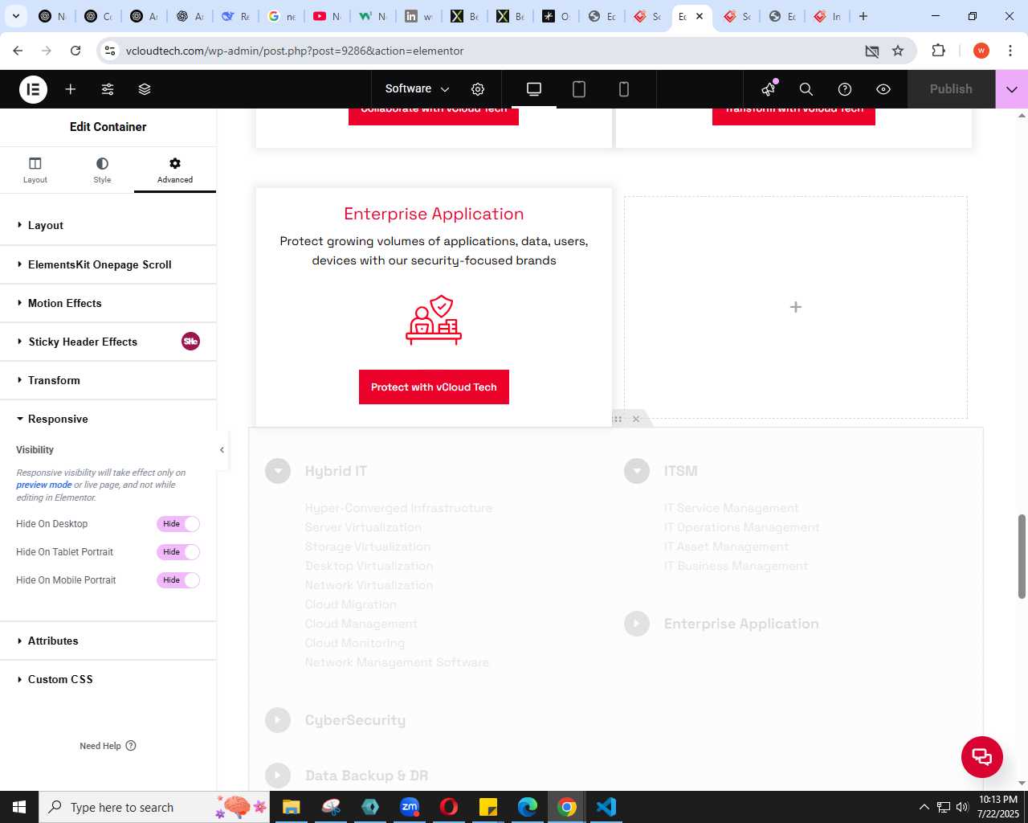Open Publish options dropdown arrow
The width and height of the screenshot is (1028, 823).
(x=1012, y=89)
